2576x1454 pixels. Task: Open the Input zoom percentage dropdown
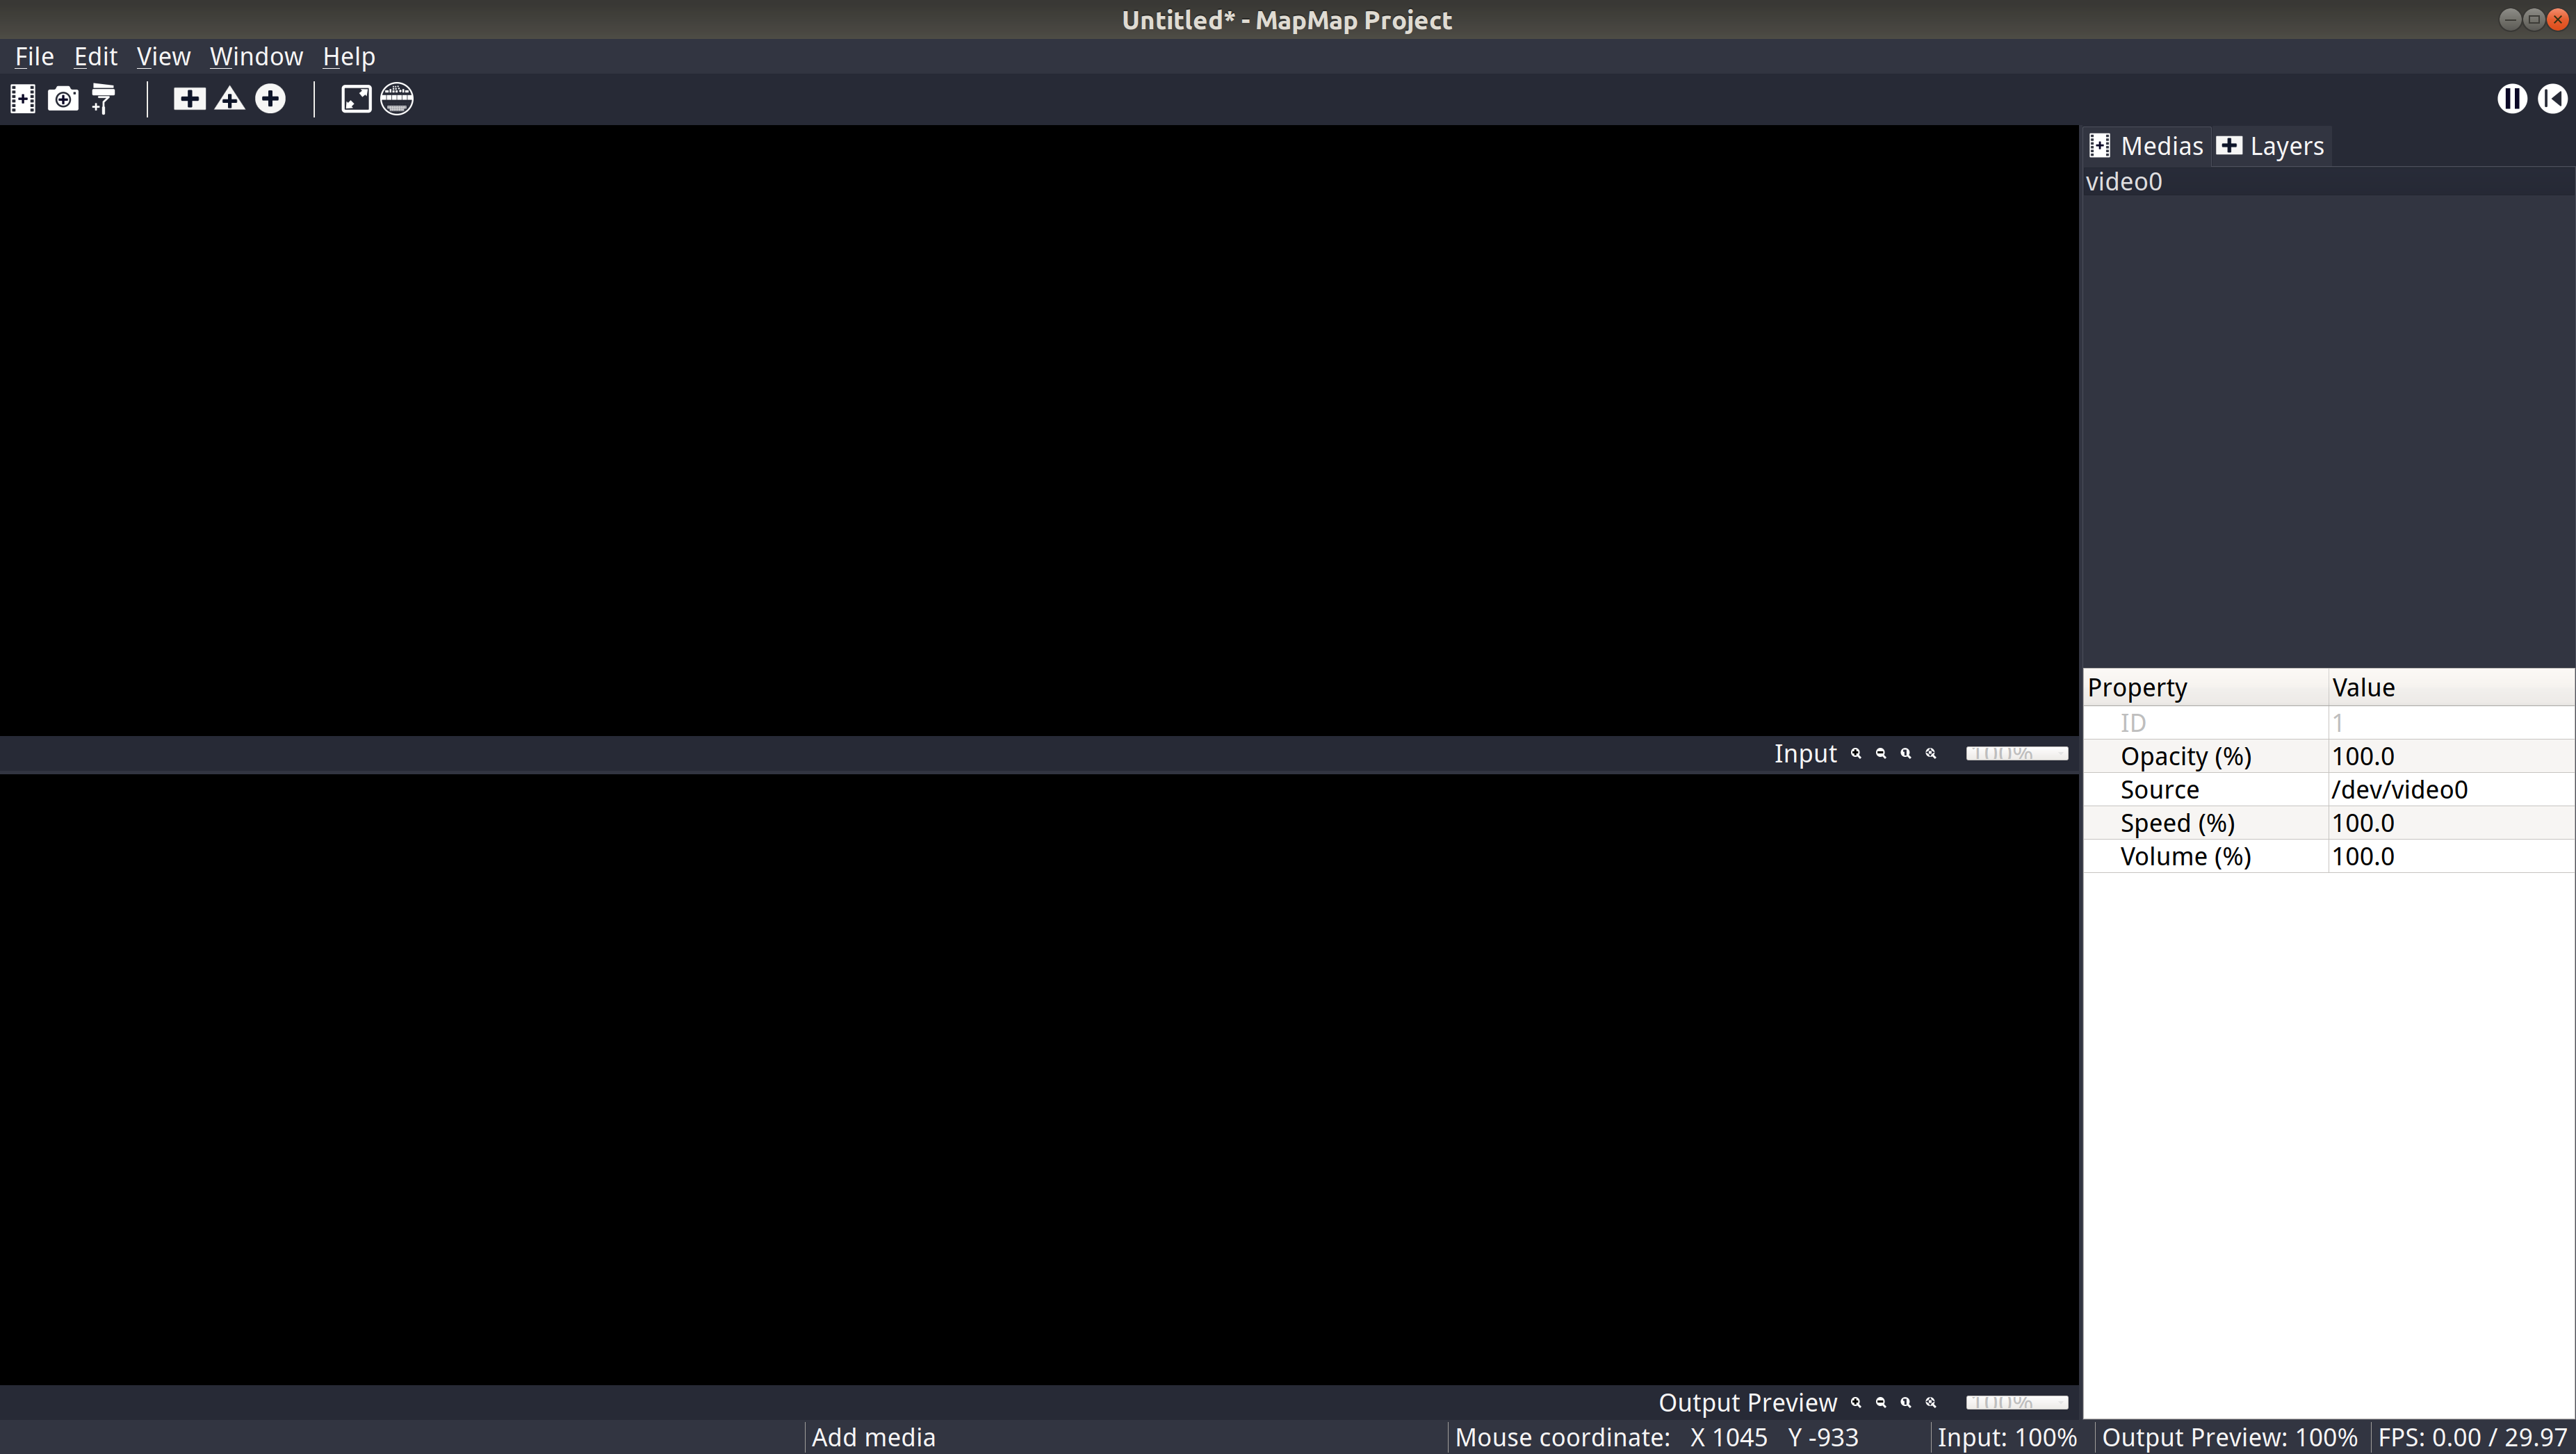pyautogui.click(x=2016, y=754)
